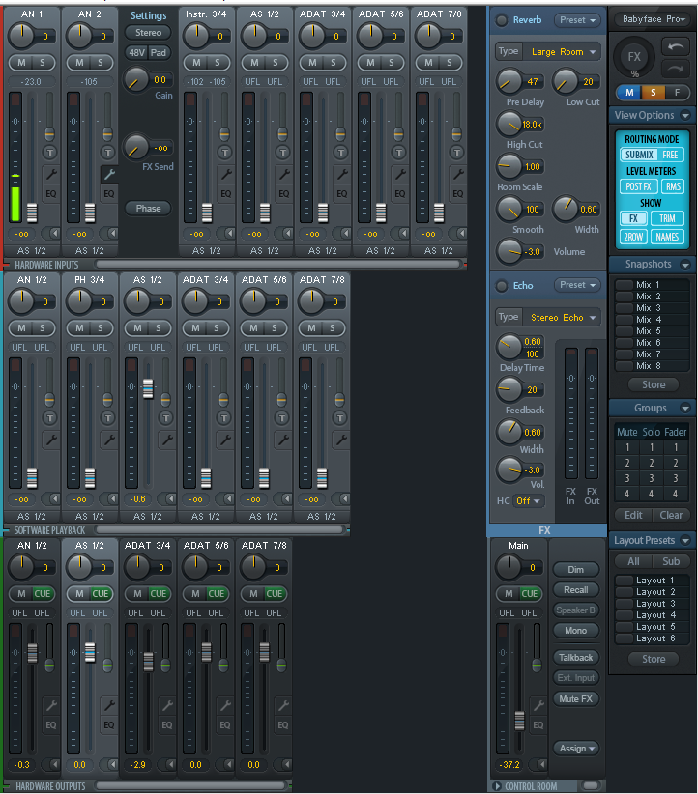This screenshot has width=698, height=794.
Task: Click the Phase button in Settings
Action: click(x=148, y=209)
